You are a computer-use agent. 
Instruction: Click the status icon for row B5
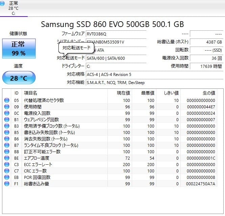pyautogui.click(x=7, y=132)
